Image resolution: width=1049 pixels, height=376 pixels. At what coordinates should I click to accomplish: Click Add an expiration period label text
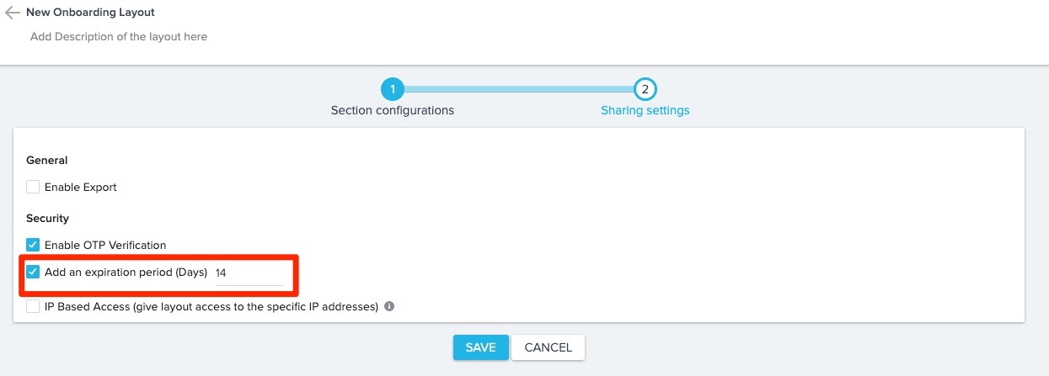[x=126, y=272]
